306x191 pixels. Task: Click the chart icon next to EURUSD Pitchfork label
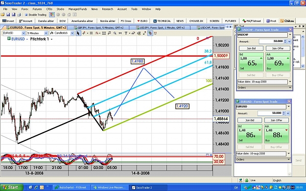pyautogui.click(x=9, y=39)
